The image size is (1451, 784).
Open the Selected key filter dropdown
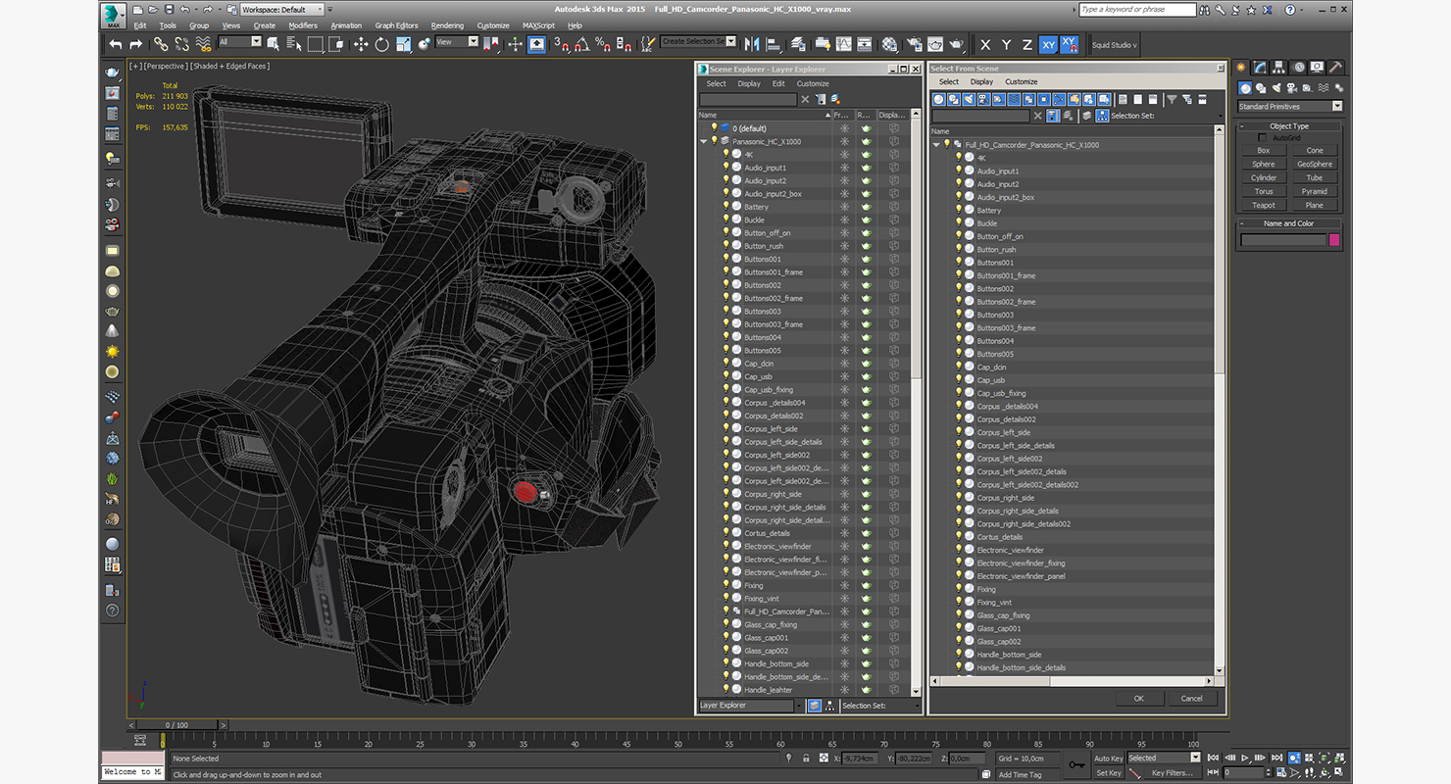(x=1164, y=758)
